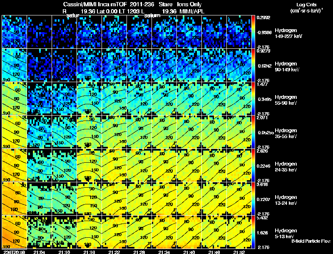This screenshot has width=333, height=254.
Task: Open the 13-24 keV panel at 21:34
Action: point(164,199)
